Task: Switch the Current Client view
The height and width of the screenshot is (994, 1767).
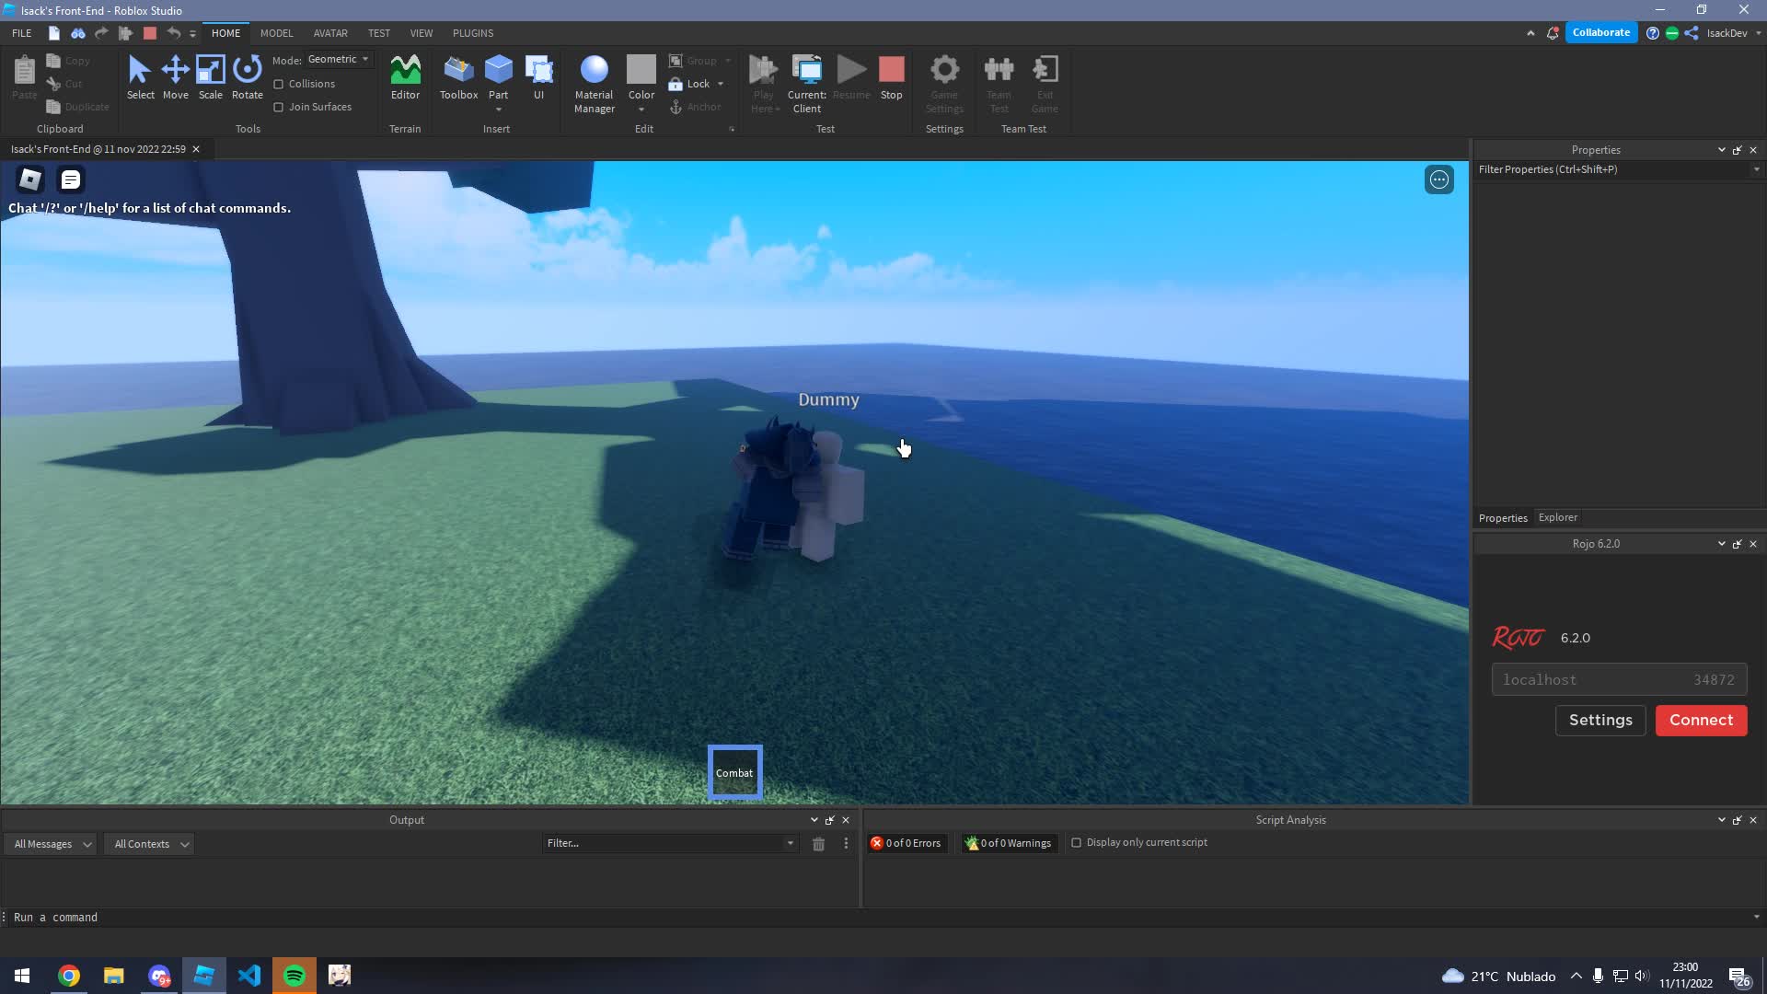Action: (806, 84)
